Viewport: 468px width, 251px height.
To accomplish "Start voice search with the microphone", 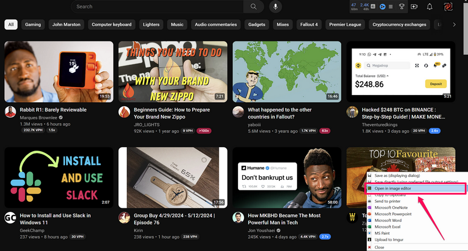I will pos(276,6).
